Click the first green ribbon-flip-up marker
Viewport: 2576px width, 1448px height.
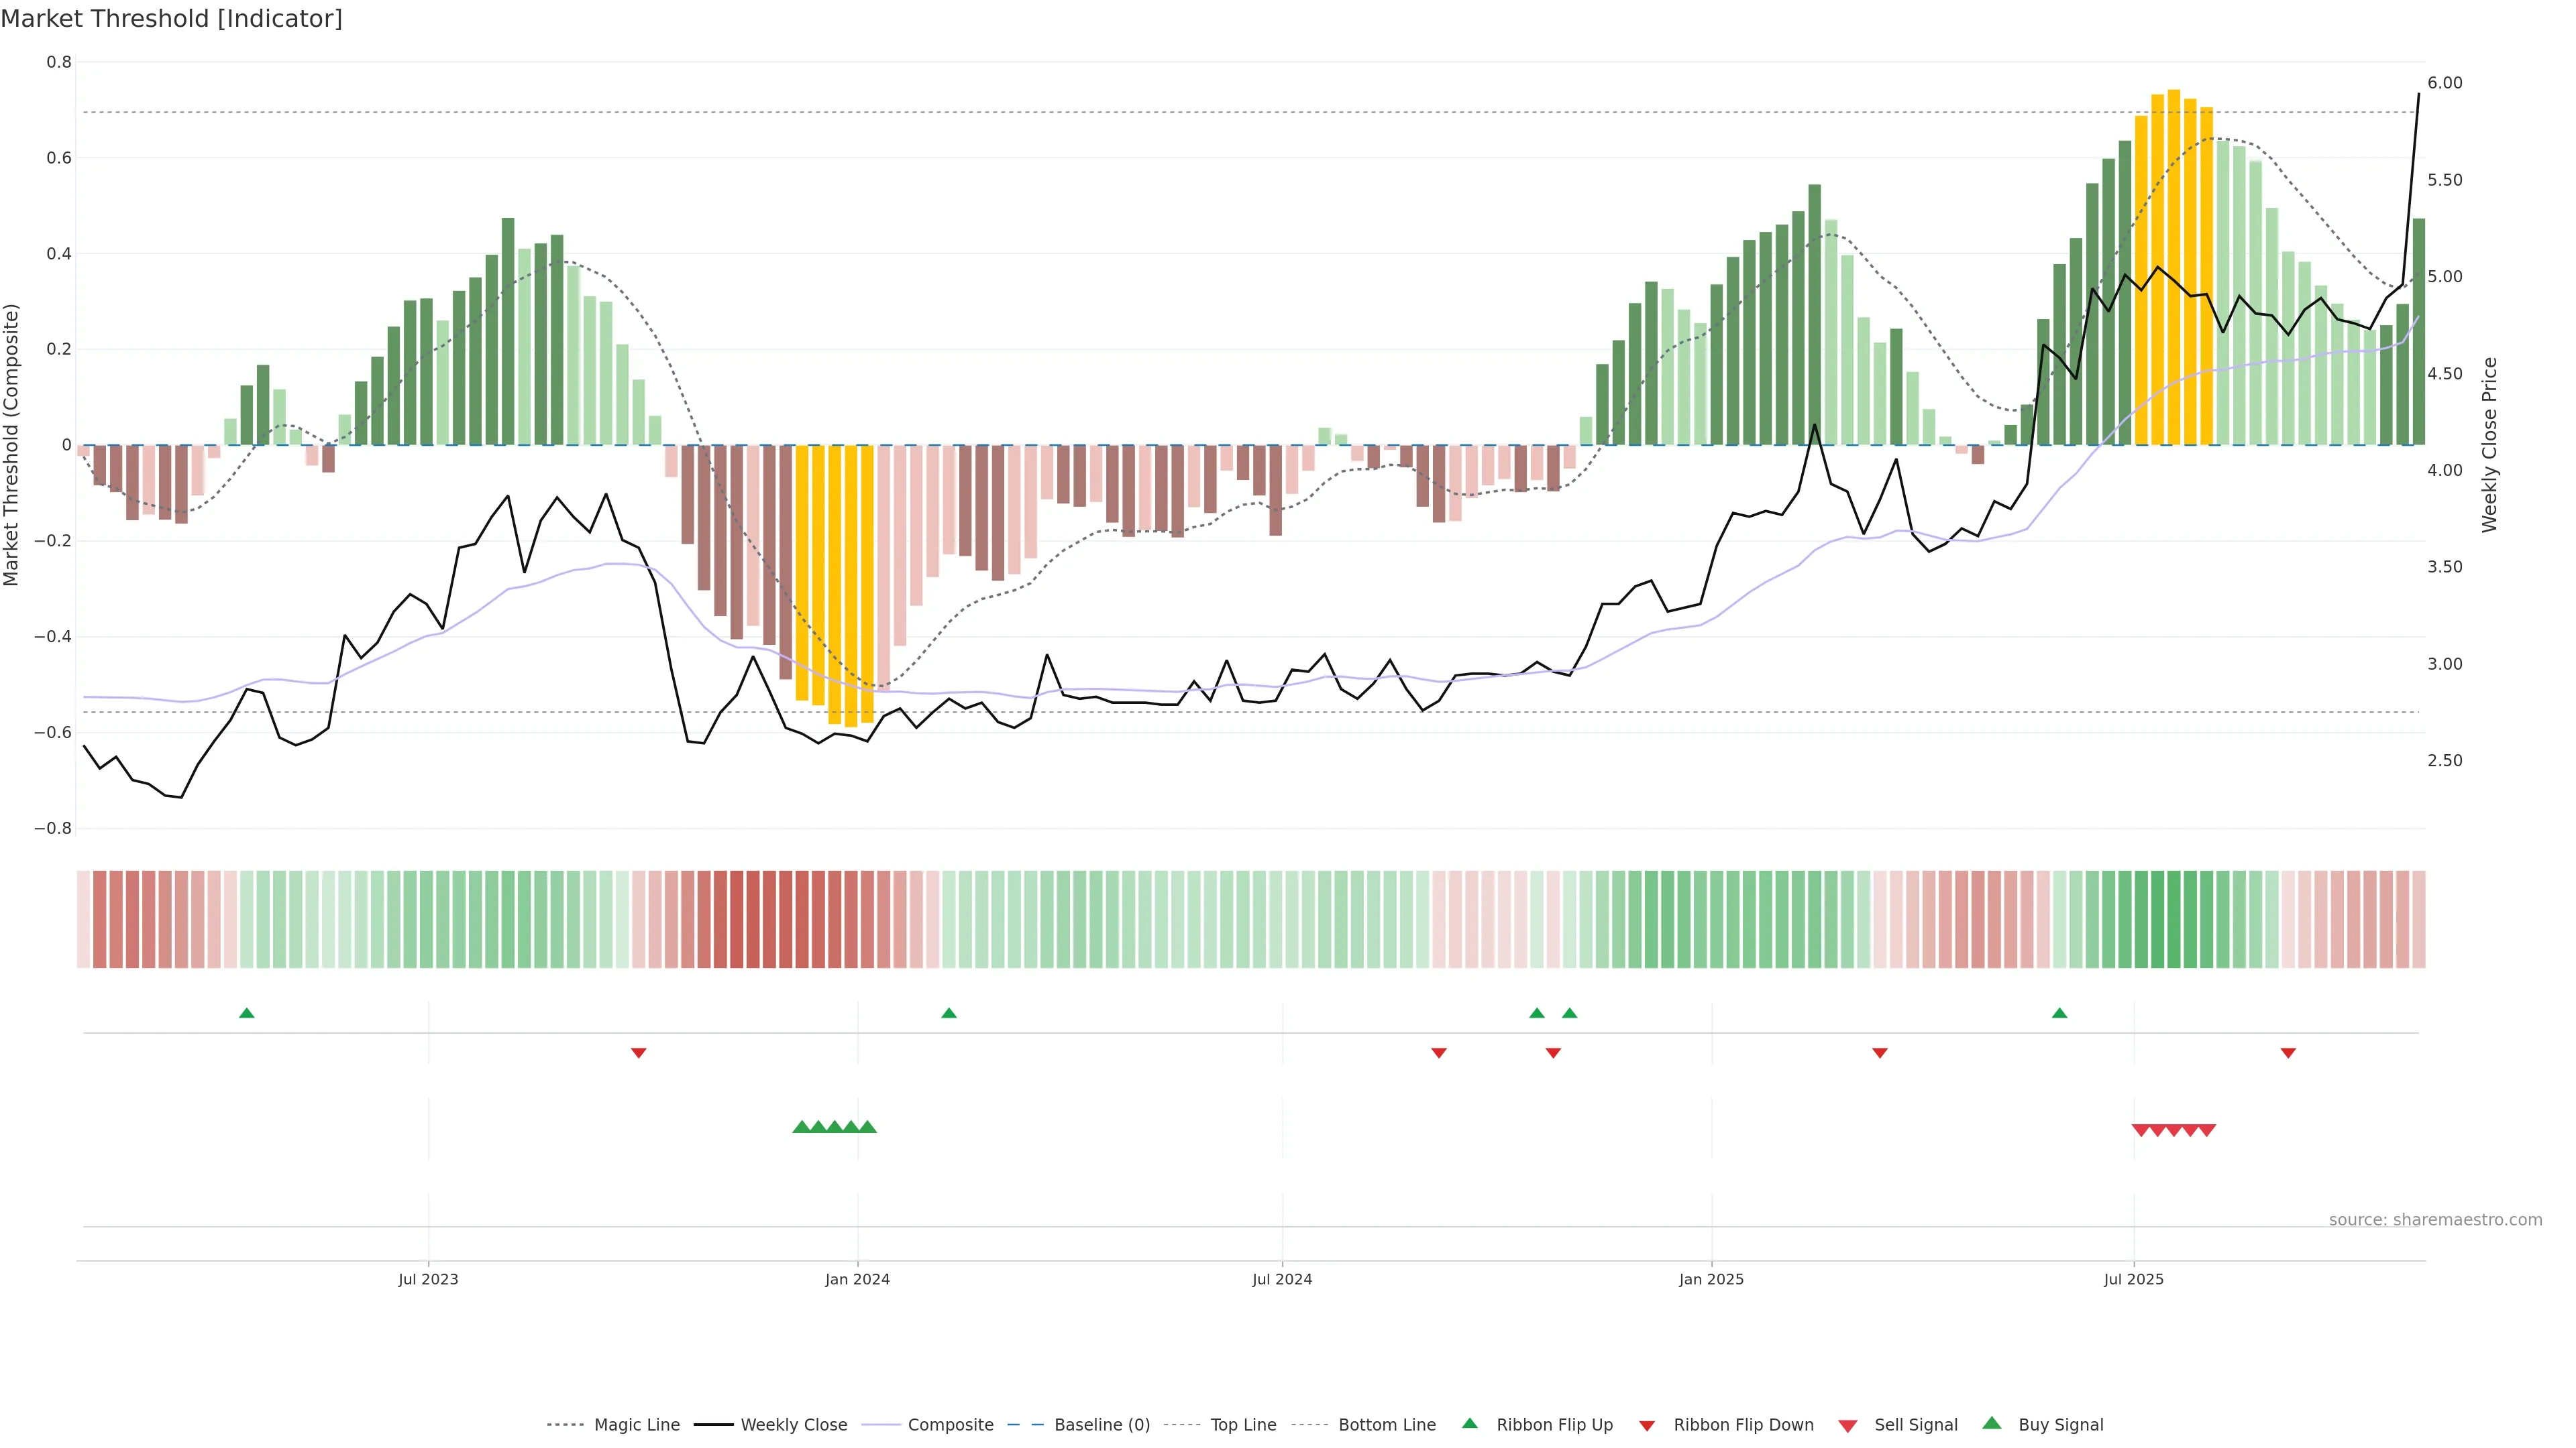point(247,1014)
